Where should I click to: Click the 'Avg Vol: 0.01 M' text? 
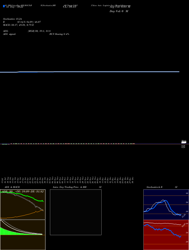[x=120, y=7]
